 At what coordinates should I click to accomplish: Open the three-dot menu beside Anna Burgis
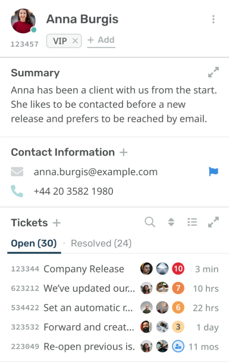click(214, 19)
